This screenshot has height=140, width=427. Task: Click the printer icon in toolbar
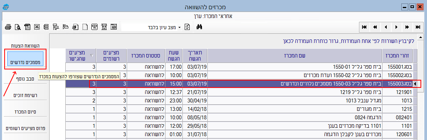pyautogui.click(x=8, y=27)
